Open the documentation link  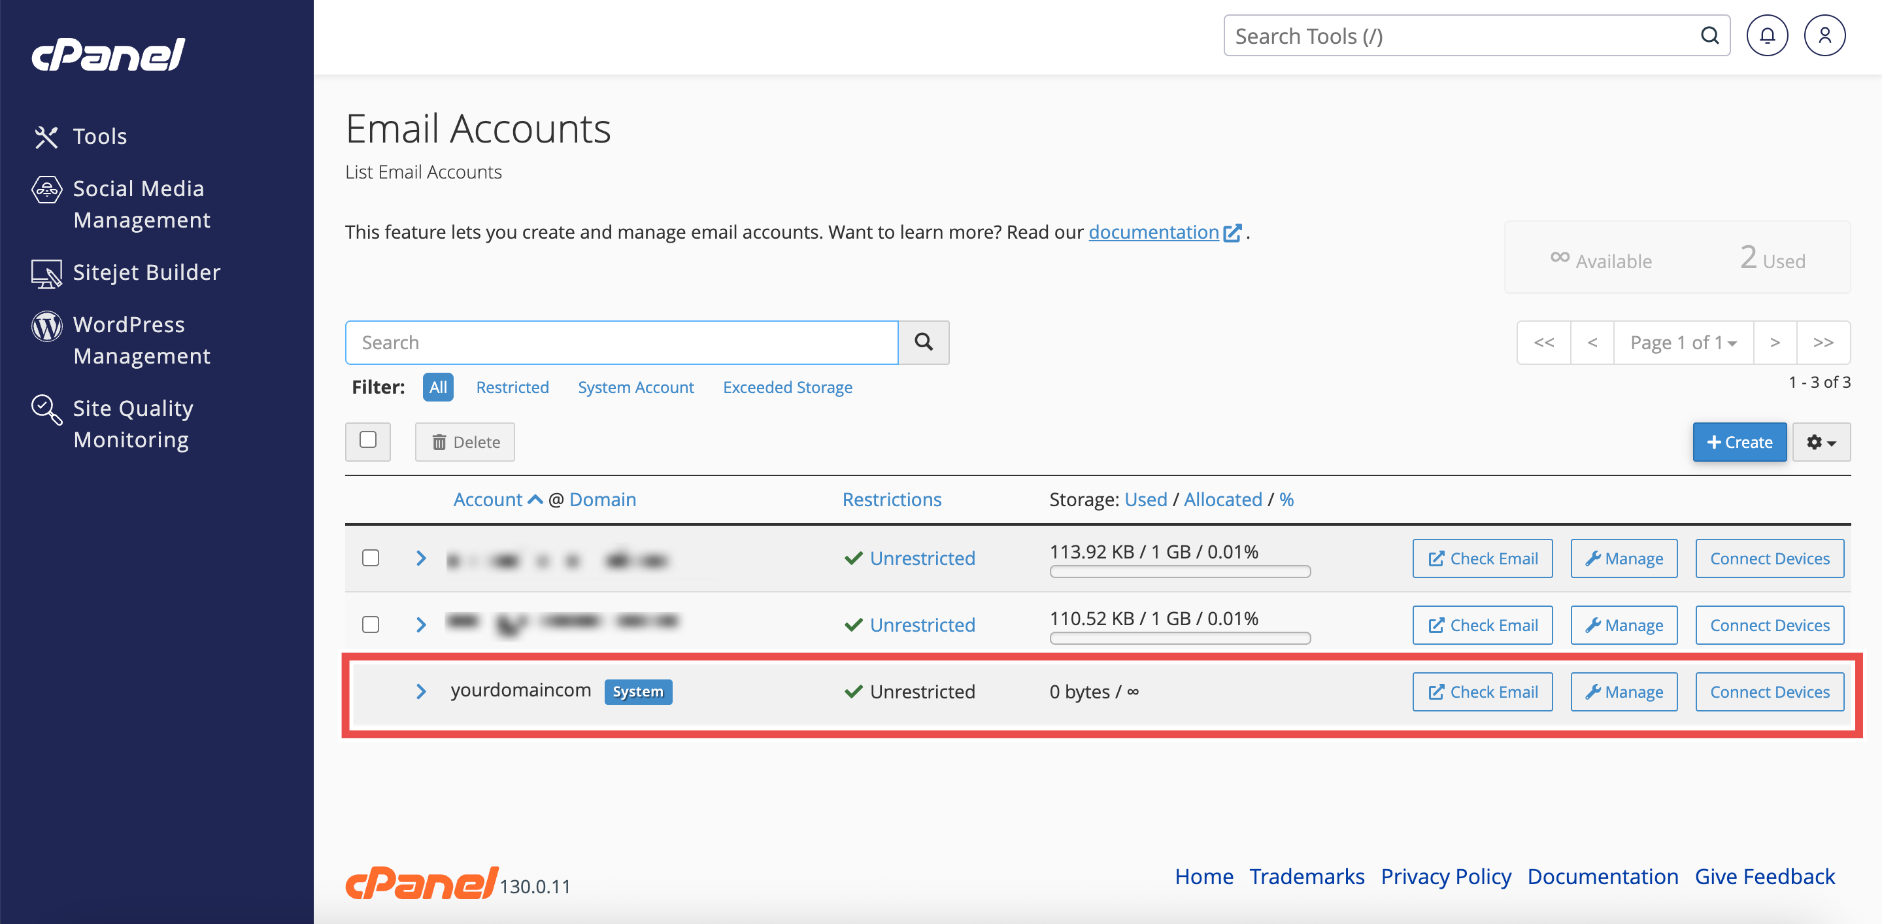1154,232
